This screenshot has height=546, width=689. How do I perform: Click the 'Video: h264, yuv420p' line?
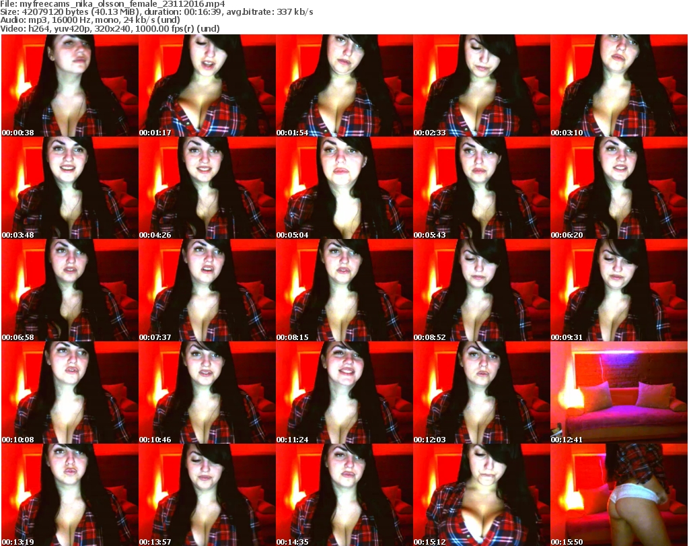(x=110, y=28)
